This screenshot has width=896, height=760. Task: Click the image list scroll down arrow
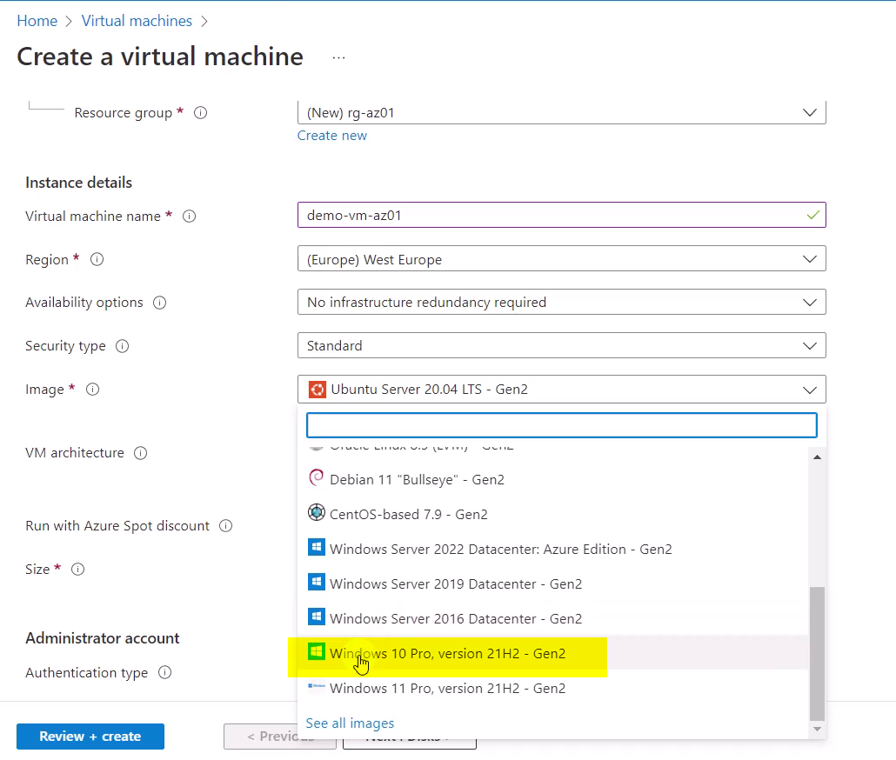817,730
